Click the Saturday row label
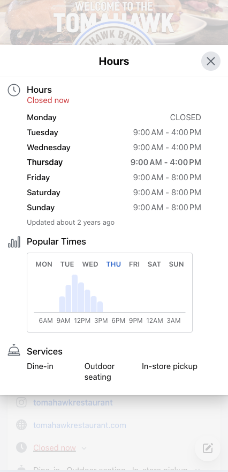This screenshot has width=228, height=472. pos(43,193)
